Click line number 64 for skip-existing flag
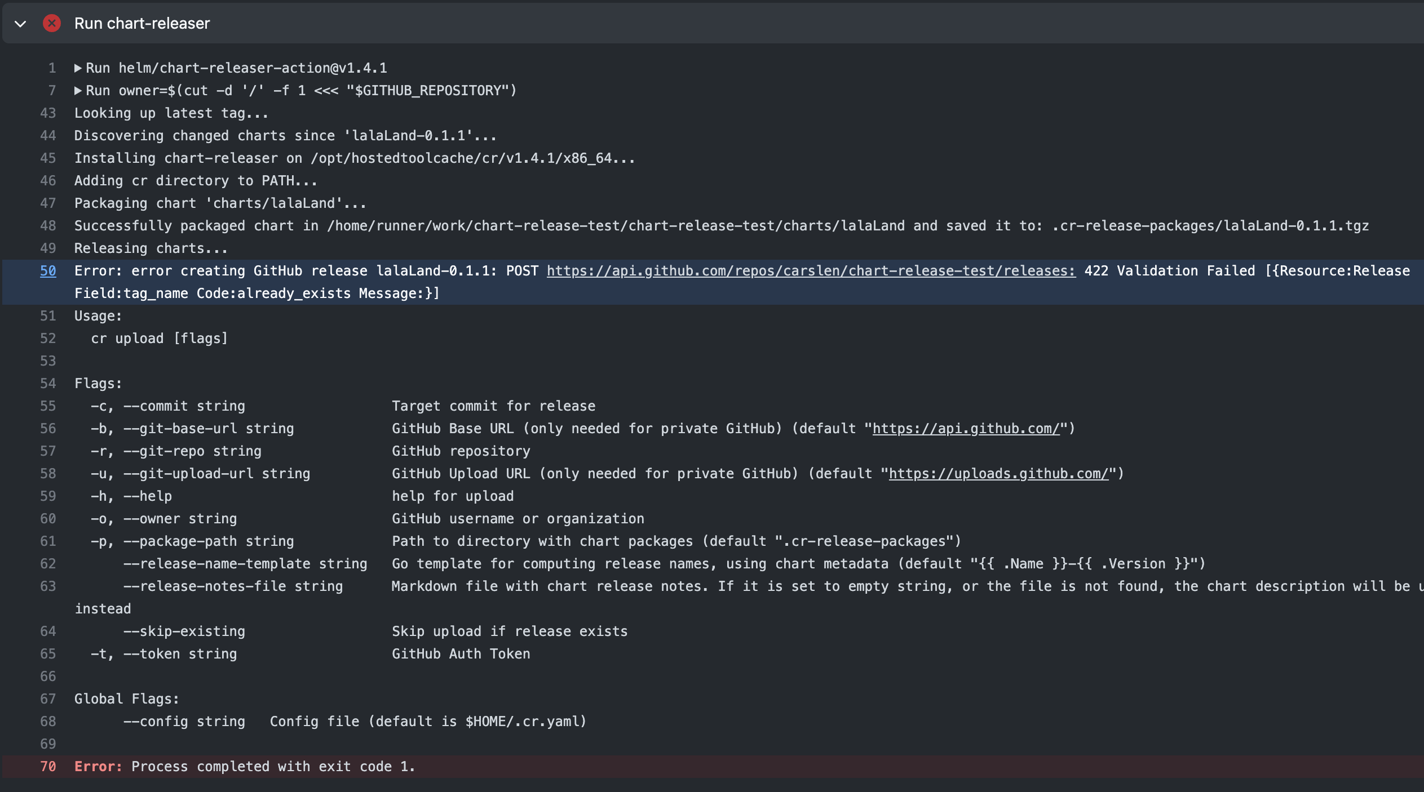Screen dimensions: 1424x792 [48, 631]
